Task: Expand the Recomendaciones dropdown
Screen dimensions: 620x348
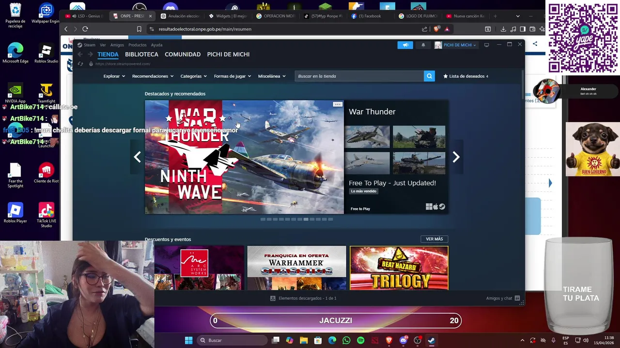Action: 153,76
